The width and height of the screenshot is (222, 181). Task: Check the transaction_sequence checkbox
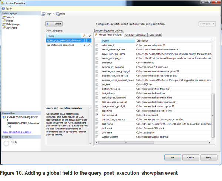97,119
